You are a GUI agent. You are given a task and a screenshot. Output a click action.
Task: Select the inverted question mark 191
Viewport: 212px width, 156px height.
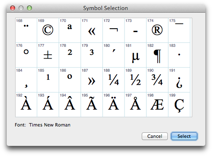point(179,80)
